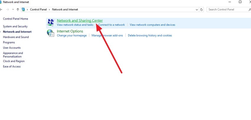This screenshot has width=251, height=120.
Task: Open recent locations dropdown arrow
Action: pyautogui.click(x=13, y=9)
